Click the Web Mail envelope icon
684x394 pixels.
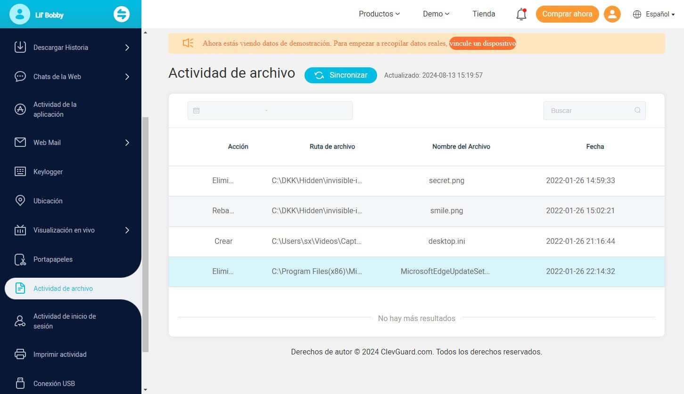coord(20,142)
